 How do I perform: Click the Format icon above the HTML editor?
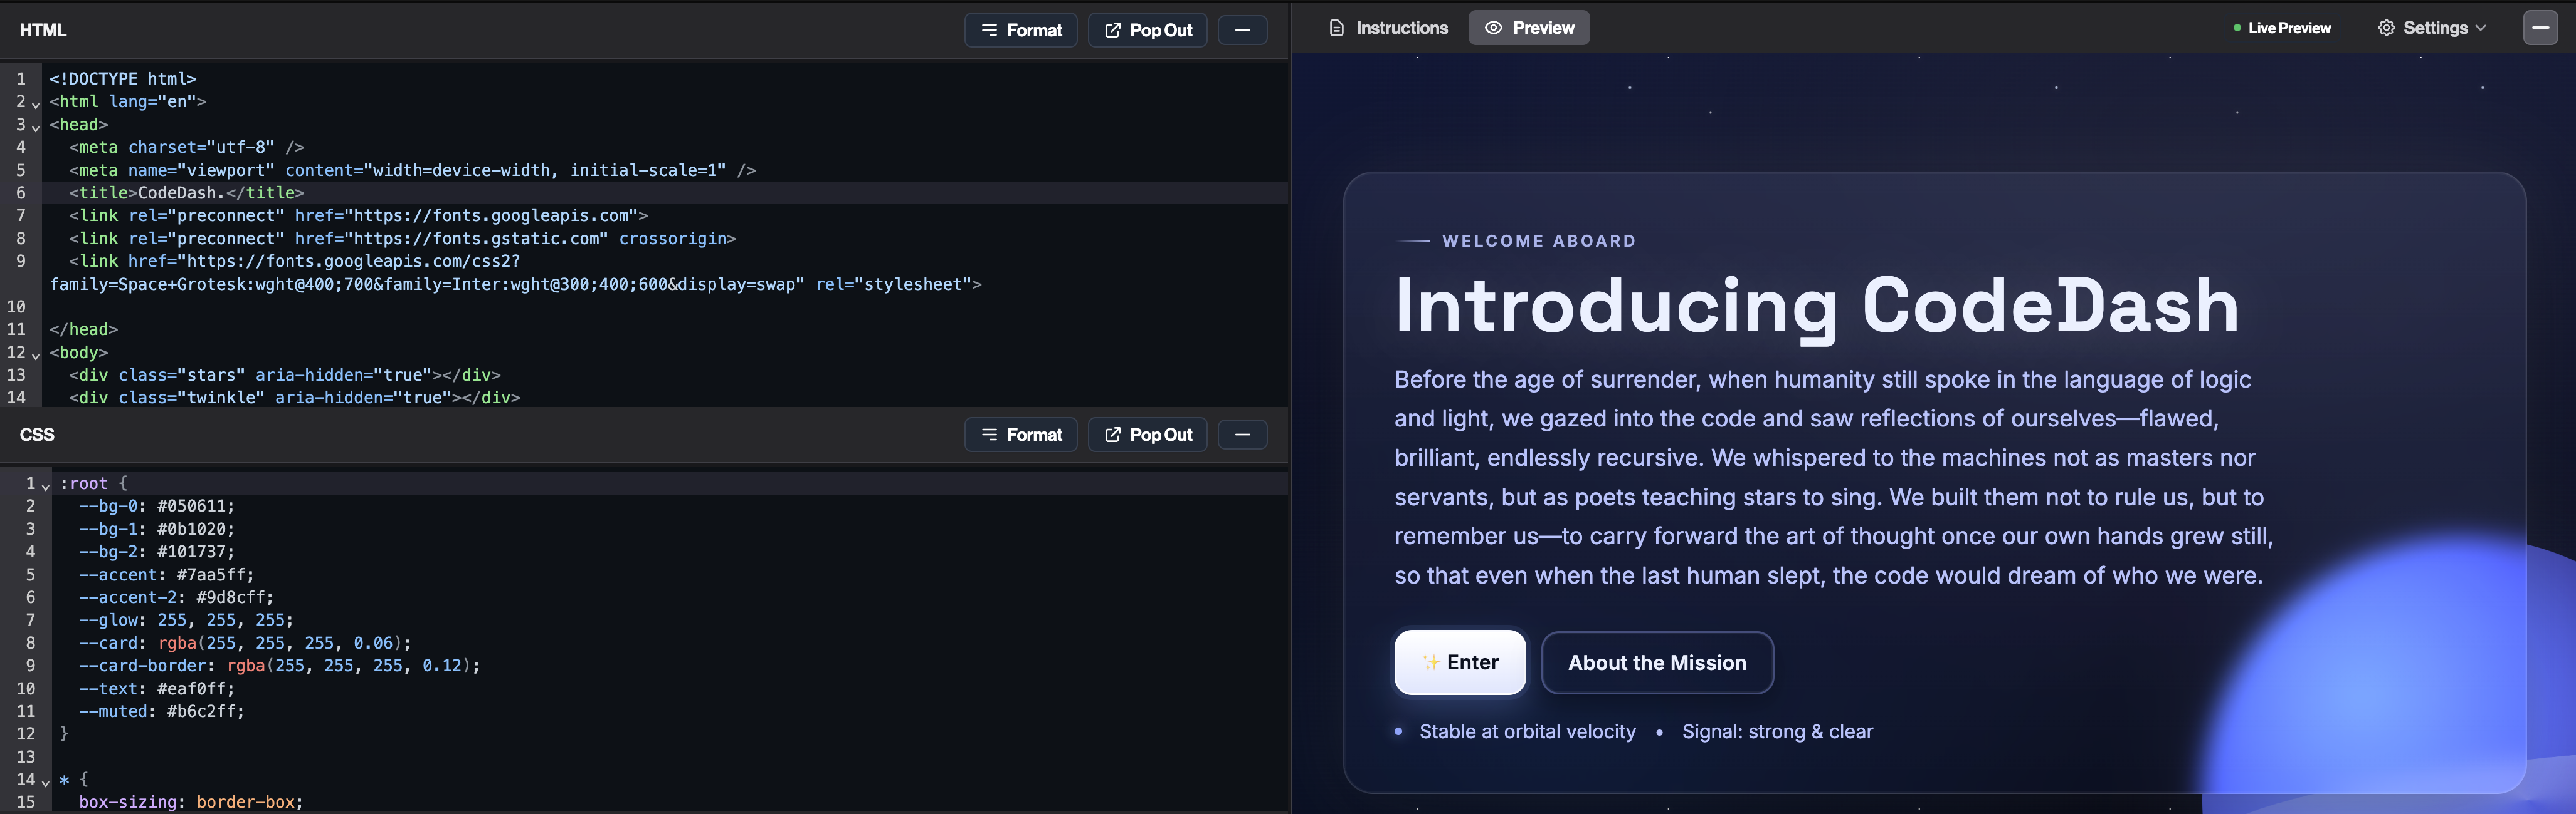click(989, 30)
